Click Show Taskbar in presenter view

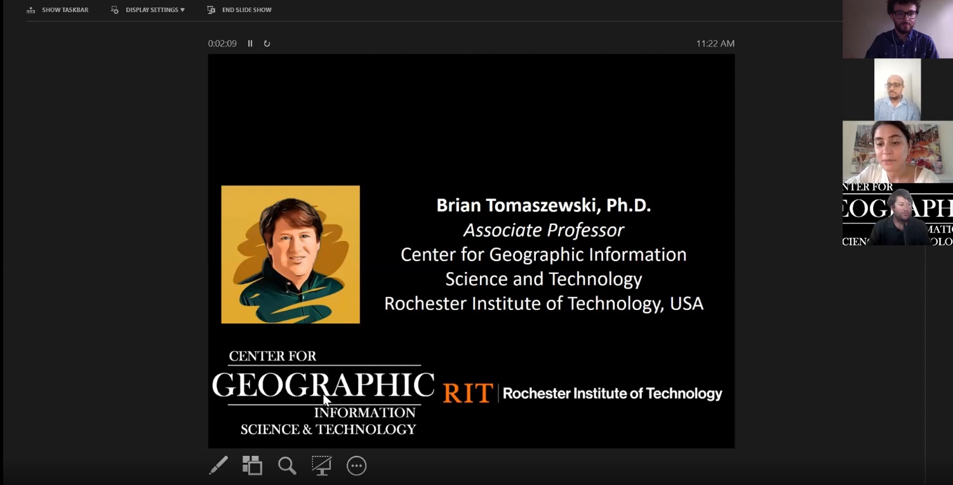tap(57, 10)
